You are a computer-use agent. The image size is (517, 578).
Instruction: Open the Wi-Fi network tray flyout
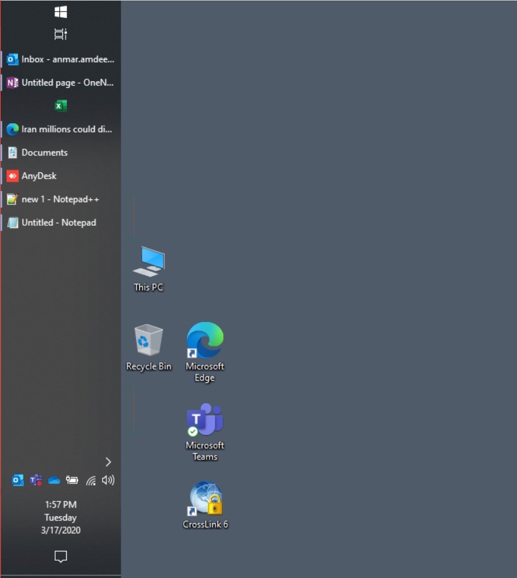coord(91,480)
